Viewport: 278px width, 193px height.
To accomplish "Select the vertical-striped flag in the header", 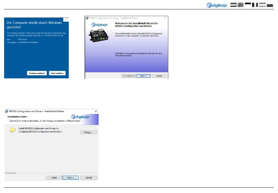I will pos(255,5).
